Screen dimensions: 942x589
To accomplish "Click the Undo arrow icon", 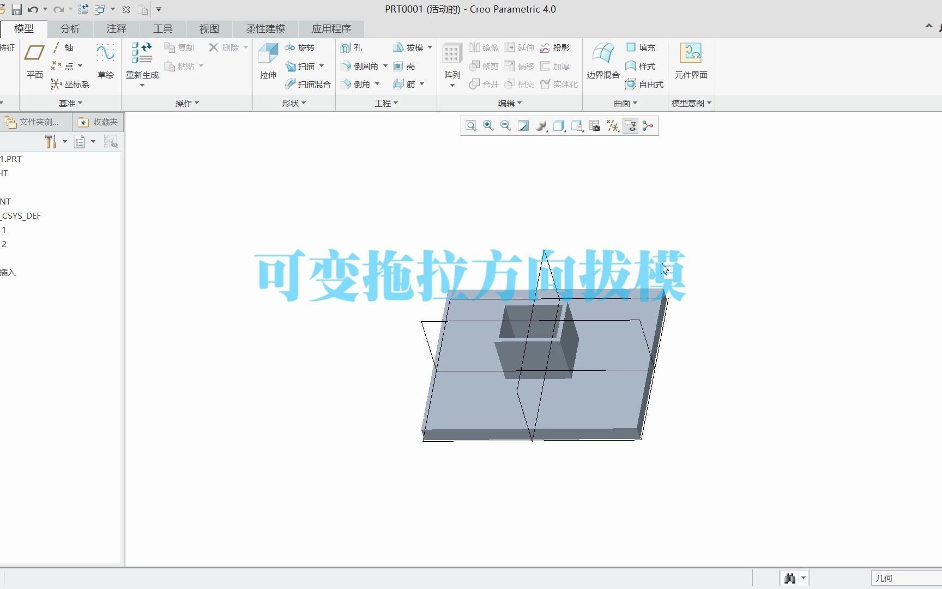I will [x=33, y=9].
